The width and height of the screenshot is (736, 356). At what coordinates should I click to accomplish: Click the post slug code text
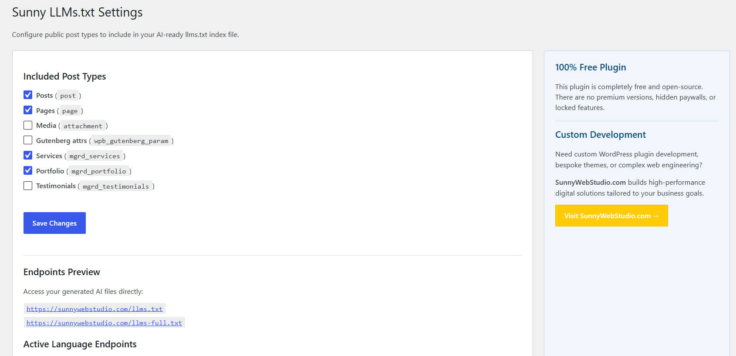(x=68, y=96)
